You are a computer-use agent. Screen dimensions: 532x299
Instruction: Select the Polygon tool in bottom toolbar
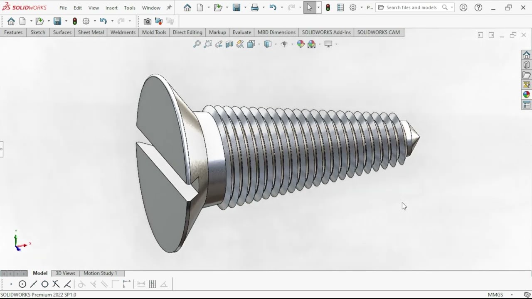(x=45, y=284)
